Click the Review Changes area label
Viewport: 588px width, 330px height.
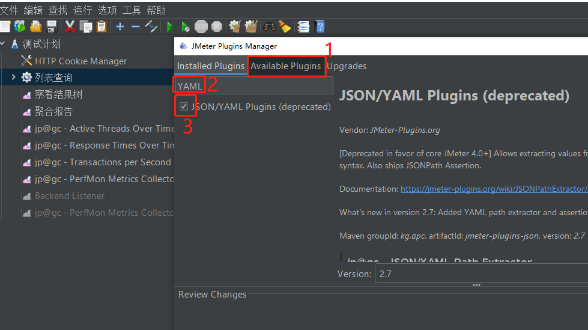coord(212,295)
